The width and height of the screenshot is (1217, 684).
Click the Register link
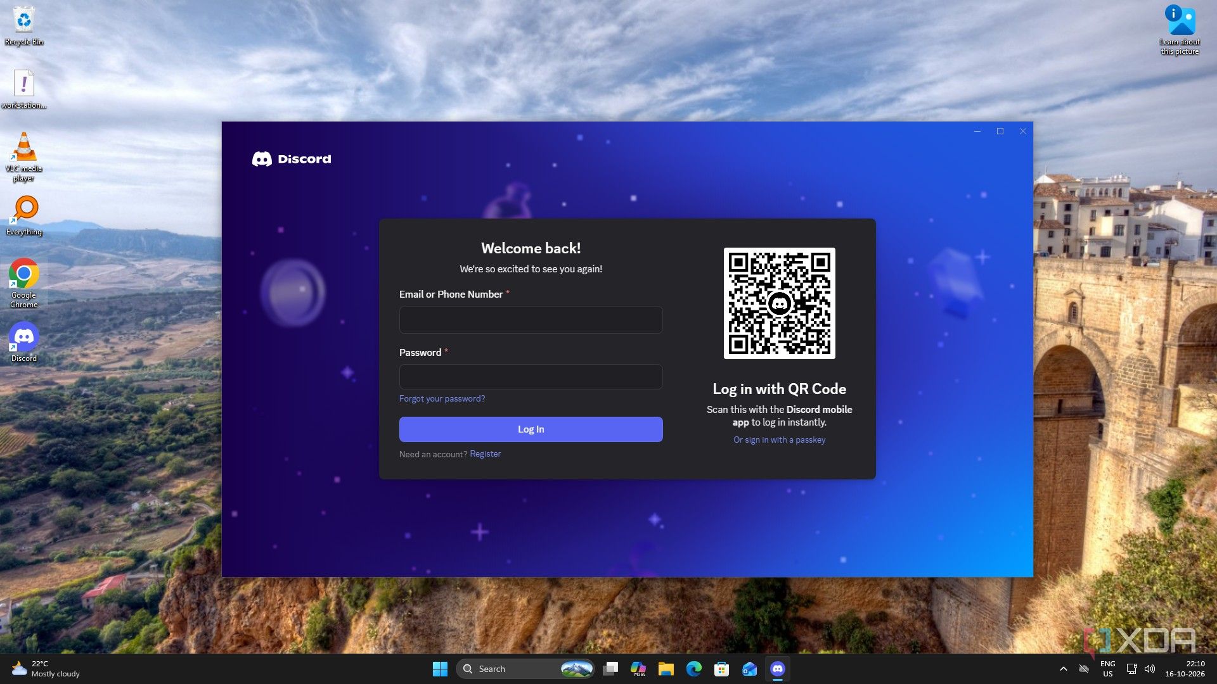(485, 454)
